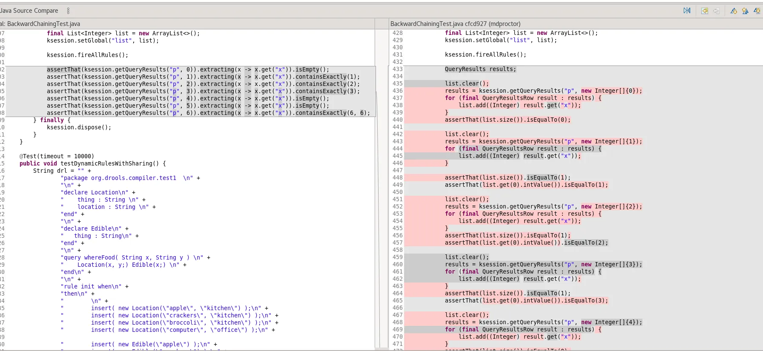The width and height of the screenshot is (763, 351).
Task: Click assertThat intValue isEqualTo(3) on line 465
Action: pyautogui.click(x=527, y=300)
